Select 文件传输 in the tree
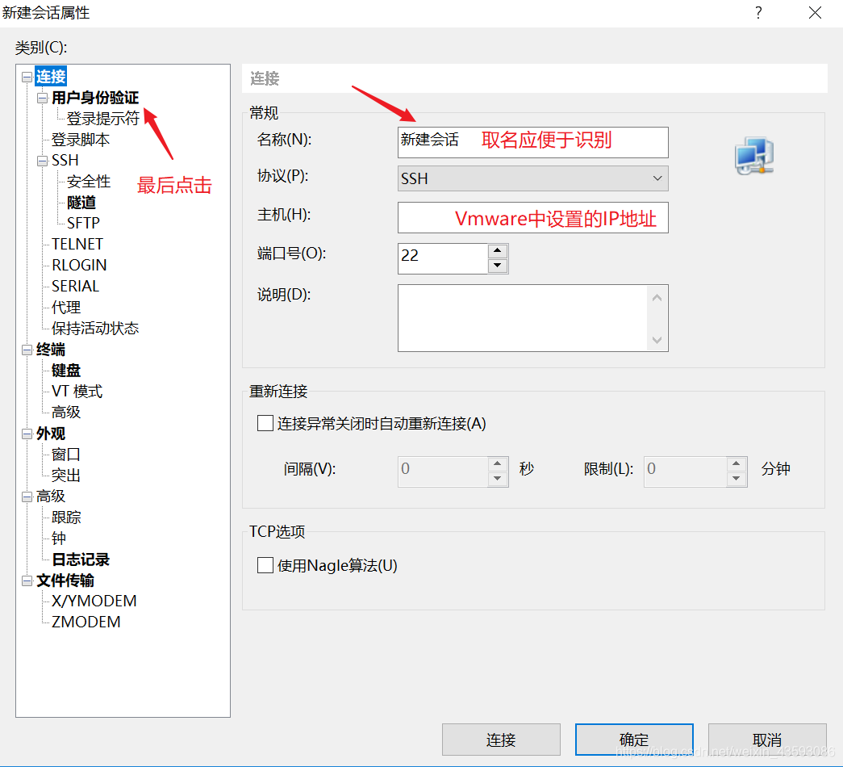843x767 pixels. 65,580
